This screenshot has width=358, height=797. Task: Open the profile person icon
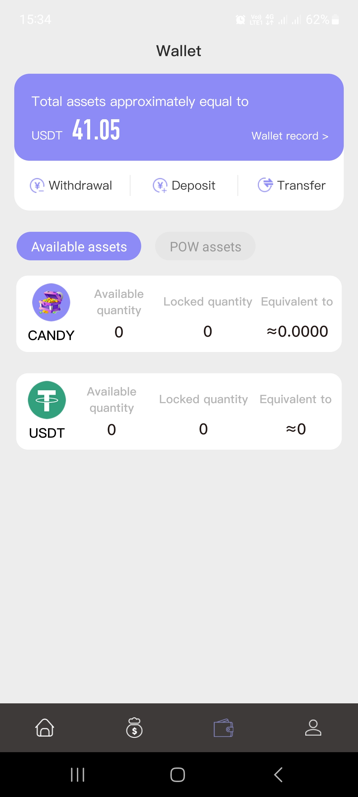click(x=313, y=728)
